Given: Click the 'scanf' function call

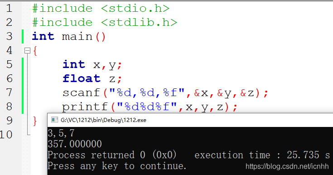Looking at the screenshot, I should tap(81, 92).
